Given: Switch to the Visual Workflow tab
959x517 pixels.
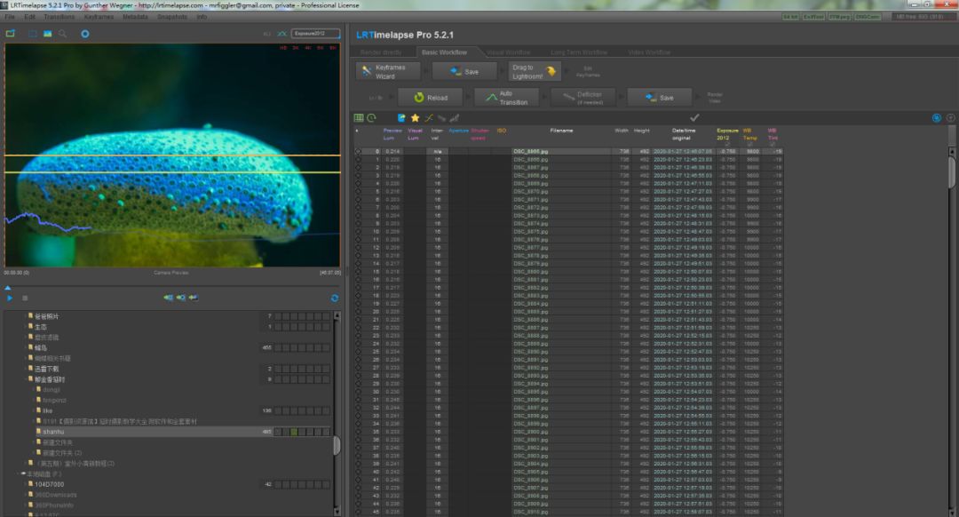Looking at the screenshot, I should tap(508, 52).
